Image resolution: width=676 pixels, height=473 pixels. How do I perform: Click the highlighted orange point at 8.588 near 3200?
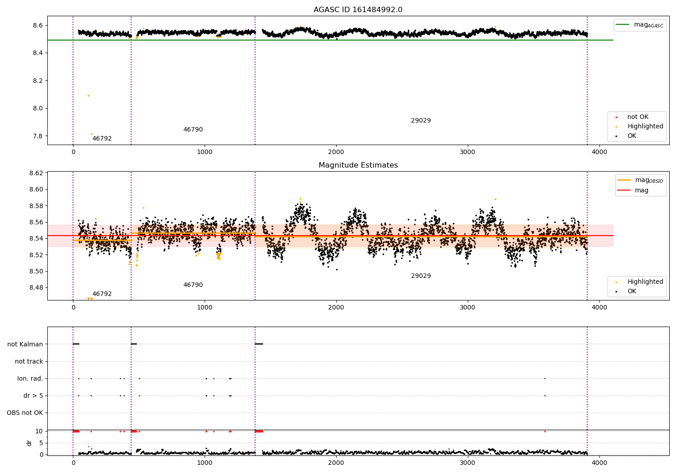[x=495, y=199]
